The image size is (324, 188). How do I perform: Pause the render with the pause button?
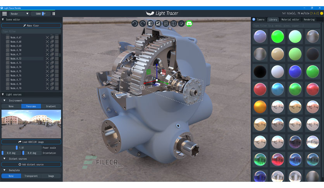click(x=54, y=14)
